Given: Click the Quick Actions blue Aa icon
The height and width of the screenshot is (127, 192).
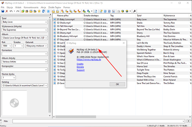Looking at the screenshot, I should pos(88,11).
